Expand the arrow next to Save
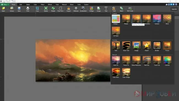 (23, 9)
